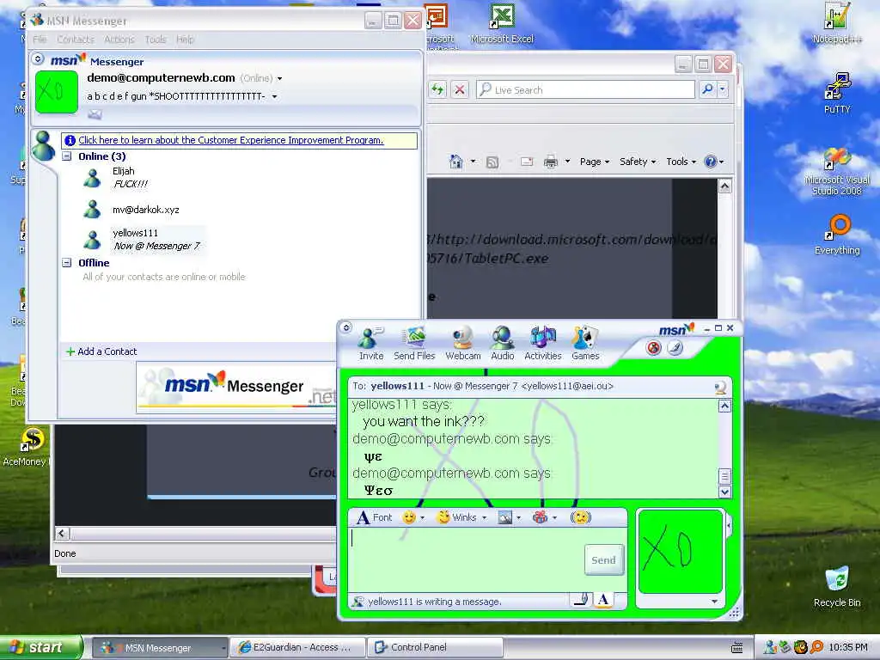Toggle the Messenger menu round button
This screenshot has height=660, width=880.
pyautogui.click(x=38, y=58)
